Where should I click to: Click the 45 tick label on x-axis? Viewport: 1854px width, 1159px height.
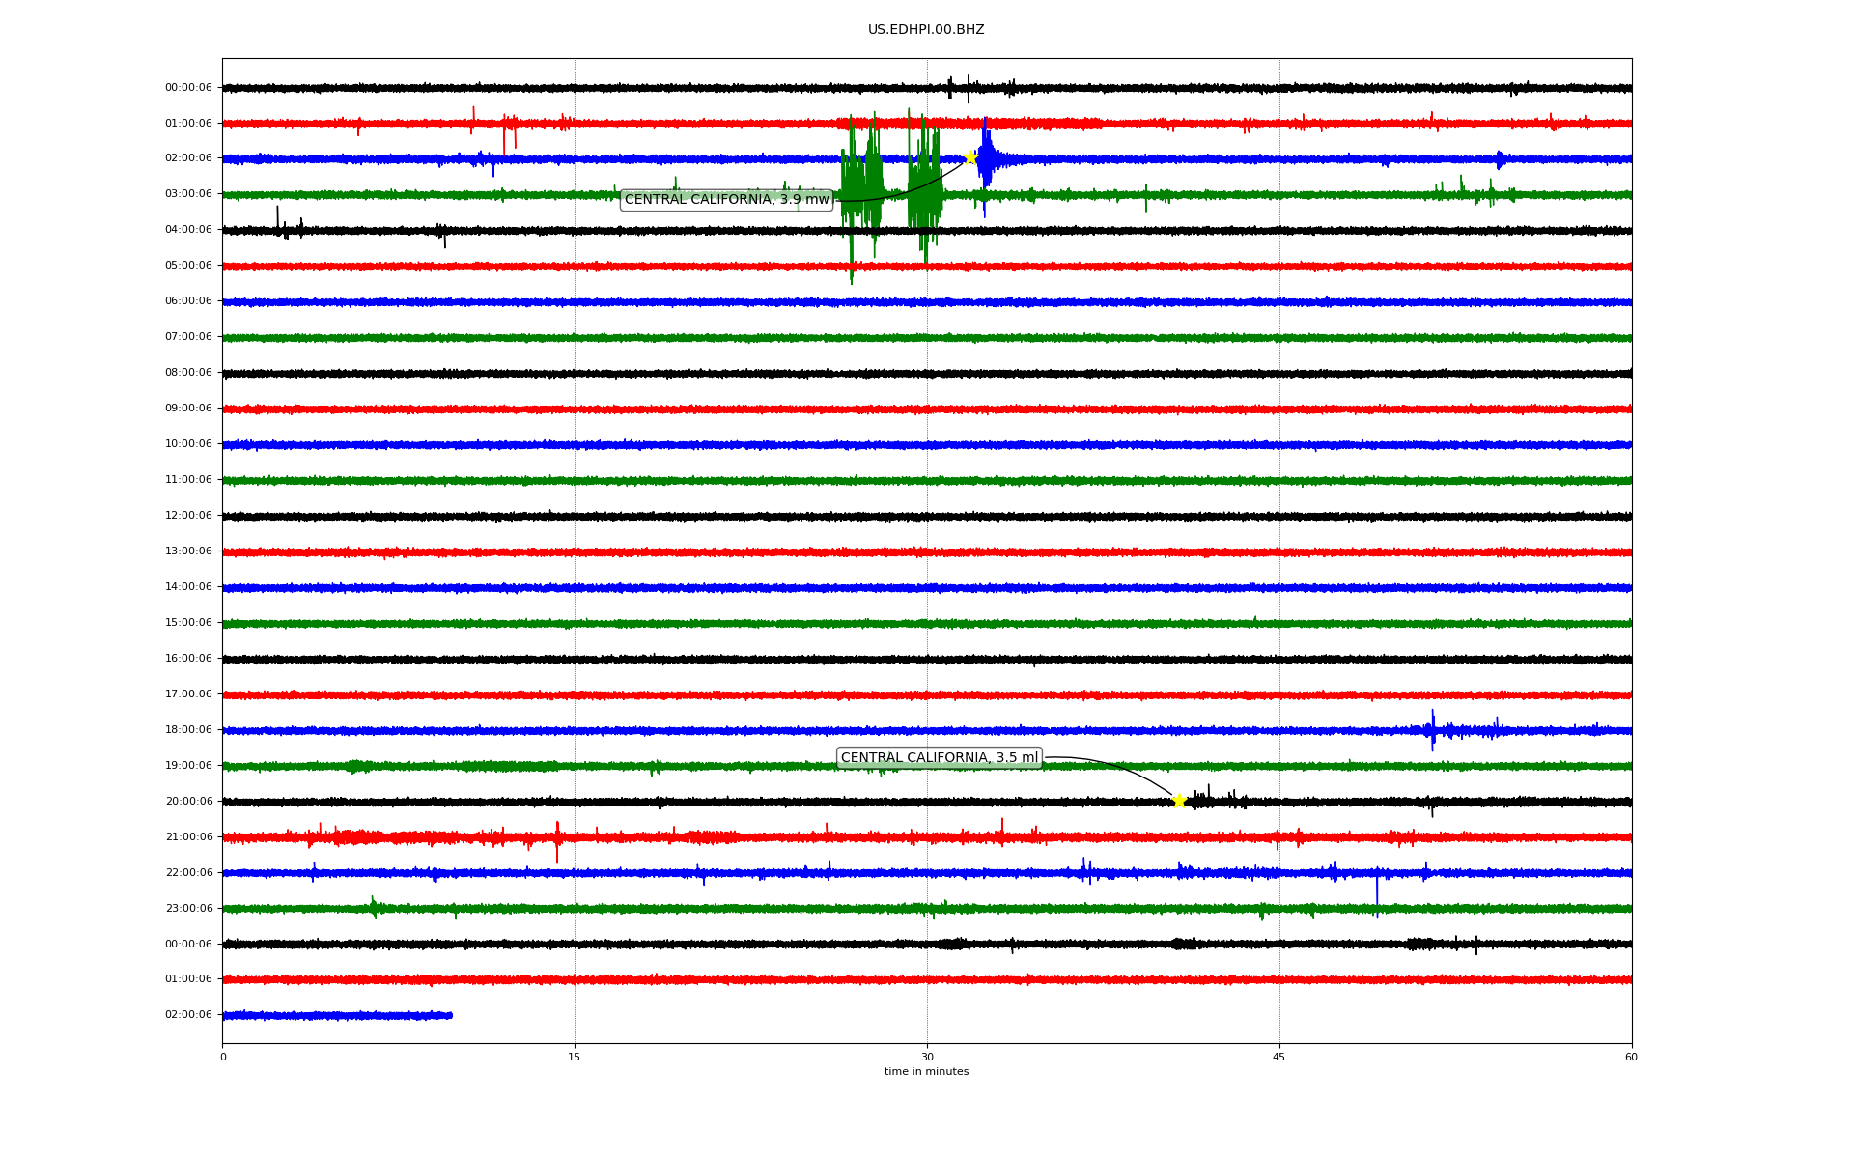(1279, 1058)
